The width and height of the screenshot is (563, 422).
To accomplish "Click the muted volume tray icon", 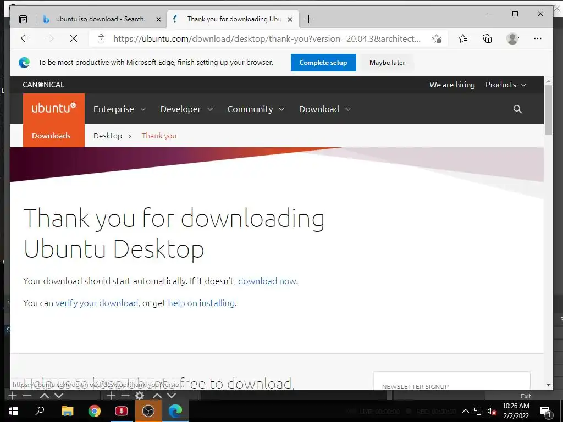I will tap(492, 411).
